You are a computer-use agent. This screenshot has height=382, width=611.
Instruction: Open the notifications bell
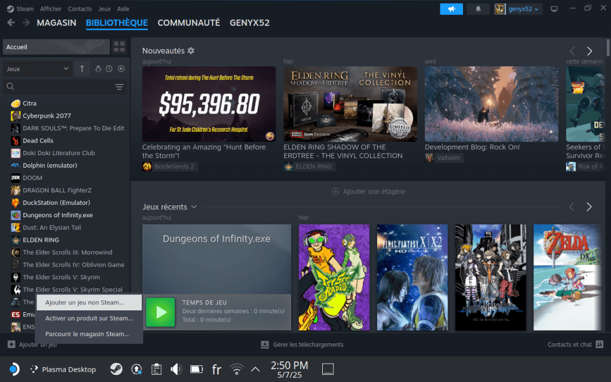(x=478, y=9)
